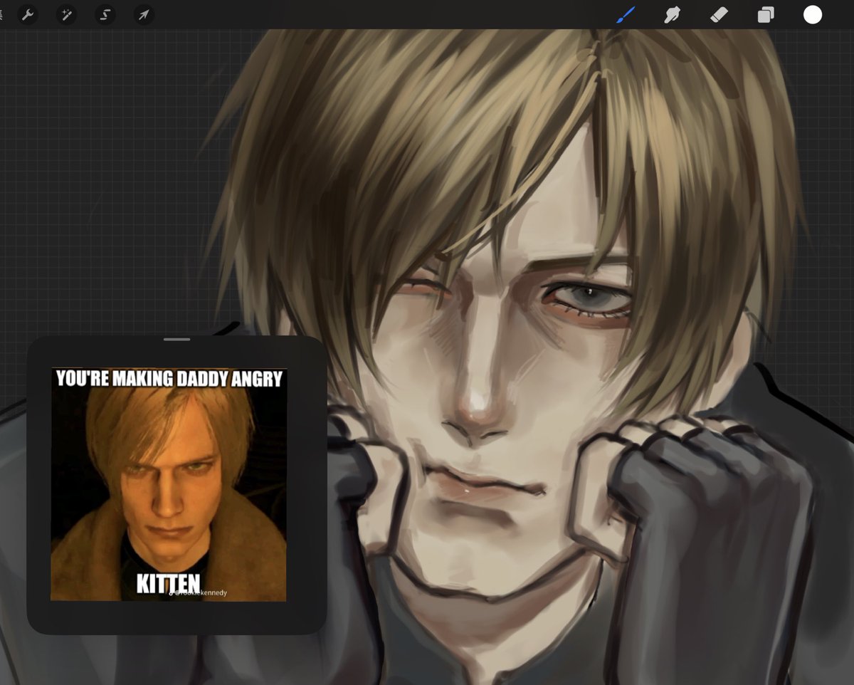Open the Layers panel
Screen dimensions: 854x685
tap(766, 15)
